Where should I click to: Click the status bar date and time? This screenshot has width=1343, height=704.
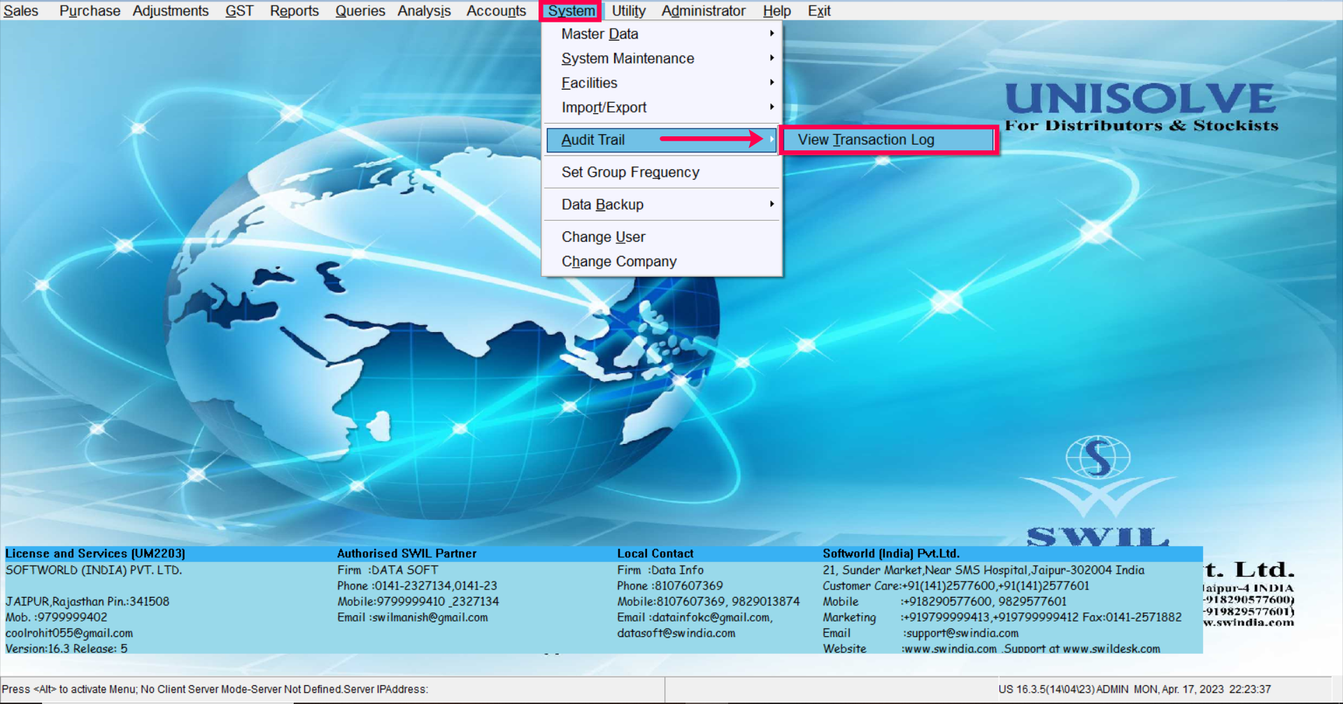1202,689
